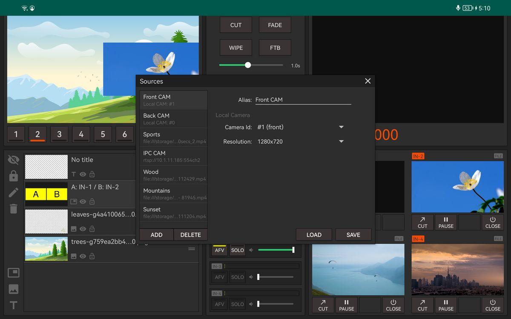Click the IN-2 flower preview thumbnail
This screenshot has height=319, width=511.
(x=457, y=187)
